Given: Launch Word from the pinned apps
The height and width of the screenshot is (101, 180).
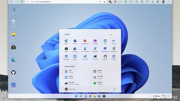Looking at the screenshot, I should (x=75, y=42).
